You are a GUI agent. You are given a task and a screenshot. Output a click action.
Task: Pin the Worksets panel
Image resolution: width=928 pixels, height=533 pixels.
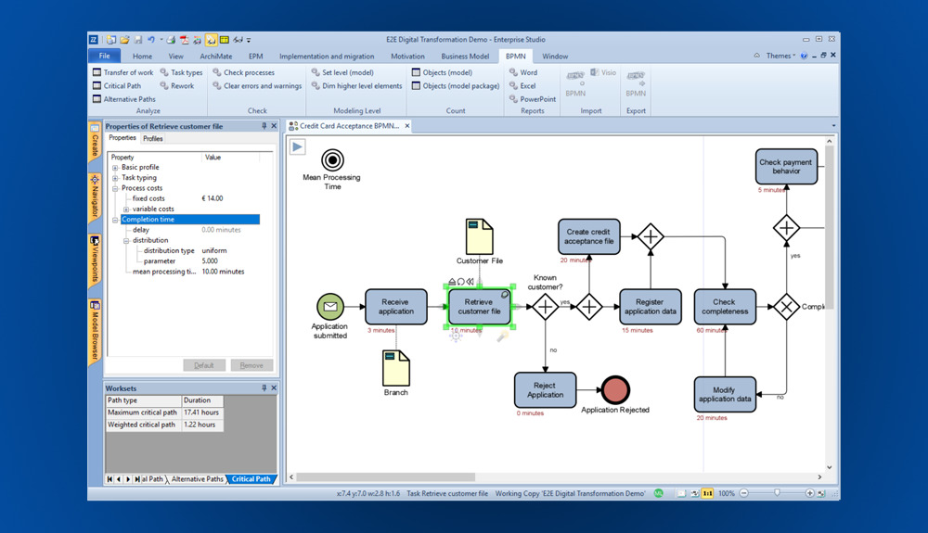(x=264, y=387)
